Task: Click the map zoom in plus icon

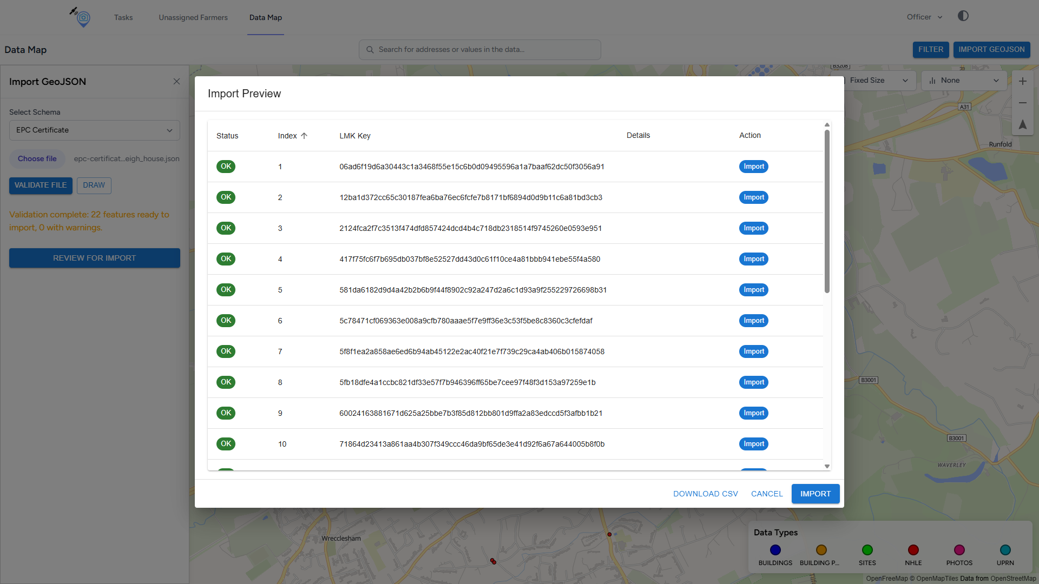Action: coord(1022,81)
